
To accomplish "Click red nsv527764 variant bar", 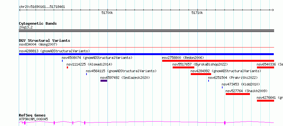I will point(238,94).
